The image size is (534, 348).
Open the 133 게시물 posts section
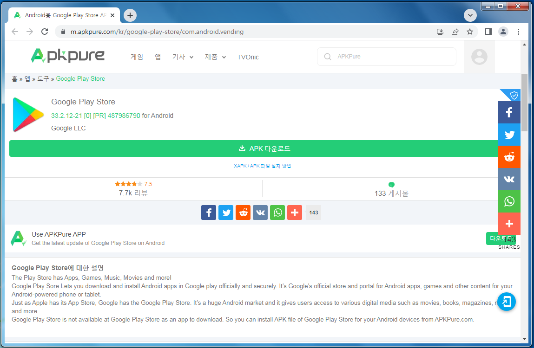(x=391, y=190)
